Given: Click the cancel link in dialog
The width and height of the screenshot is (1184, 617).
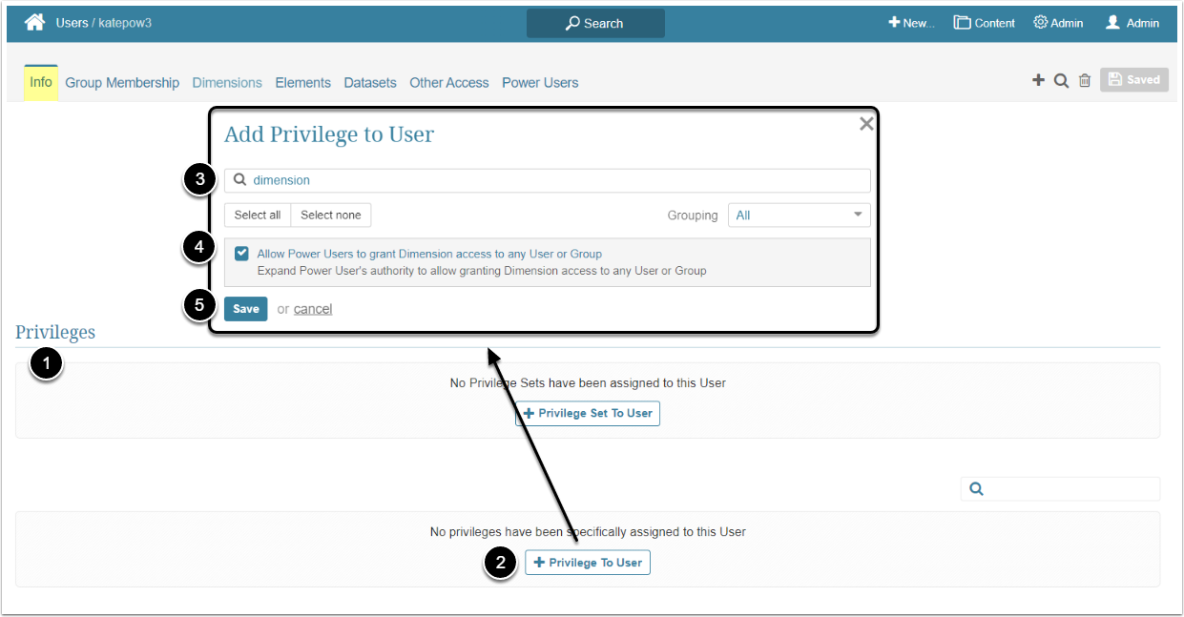Looking at the screenshot, I should click(x=313, y=309).
